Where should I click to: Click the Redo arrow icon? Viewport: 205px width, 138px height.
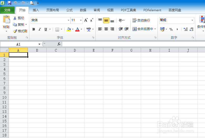click(23, 3)
